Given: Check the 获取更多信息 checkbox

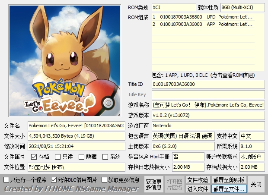Looking at the screenshot, I should [105, 179].
